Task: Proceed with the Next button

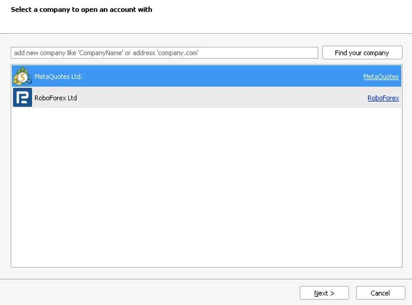Action: coord(324,293)
